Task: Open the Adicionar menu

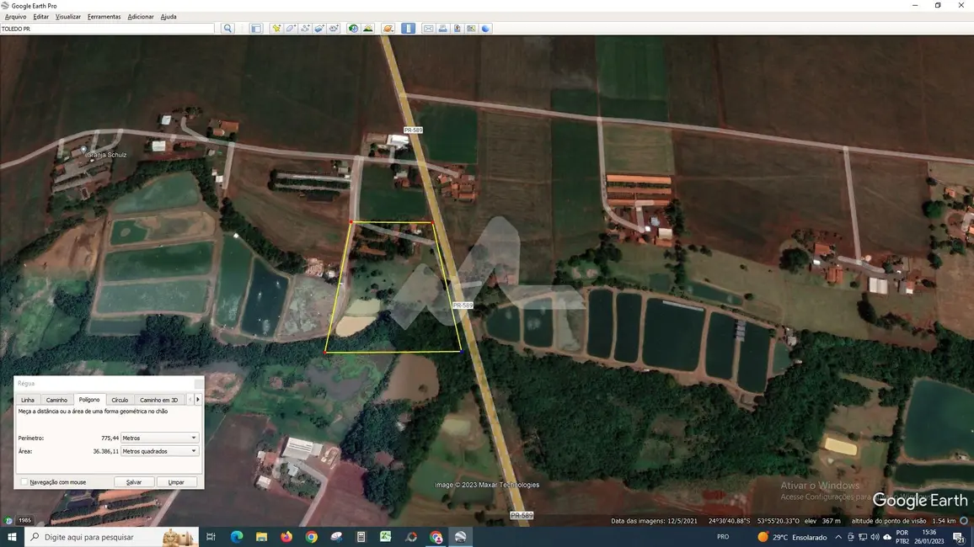Action: pyautogui.click(x=141, y=17)
